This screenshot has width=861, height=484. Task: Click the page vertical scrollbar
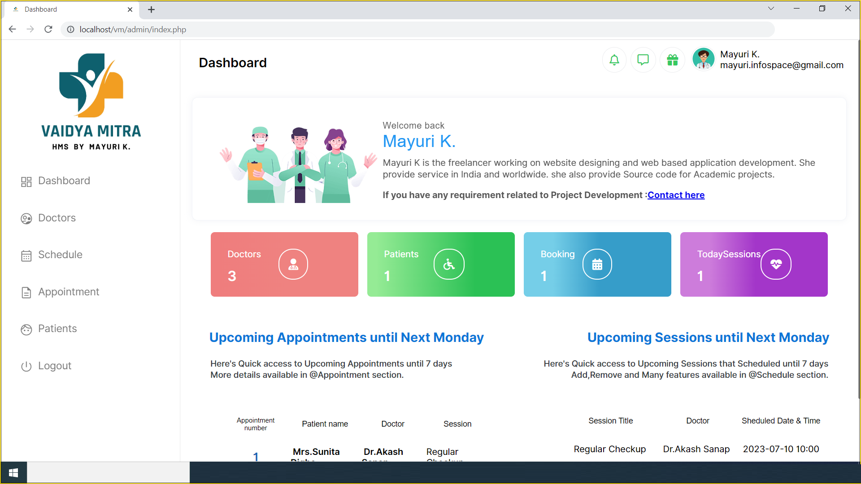tap(858, 220)
